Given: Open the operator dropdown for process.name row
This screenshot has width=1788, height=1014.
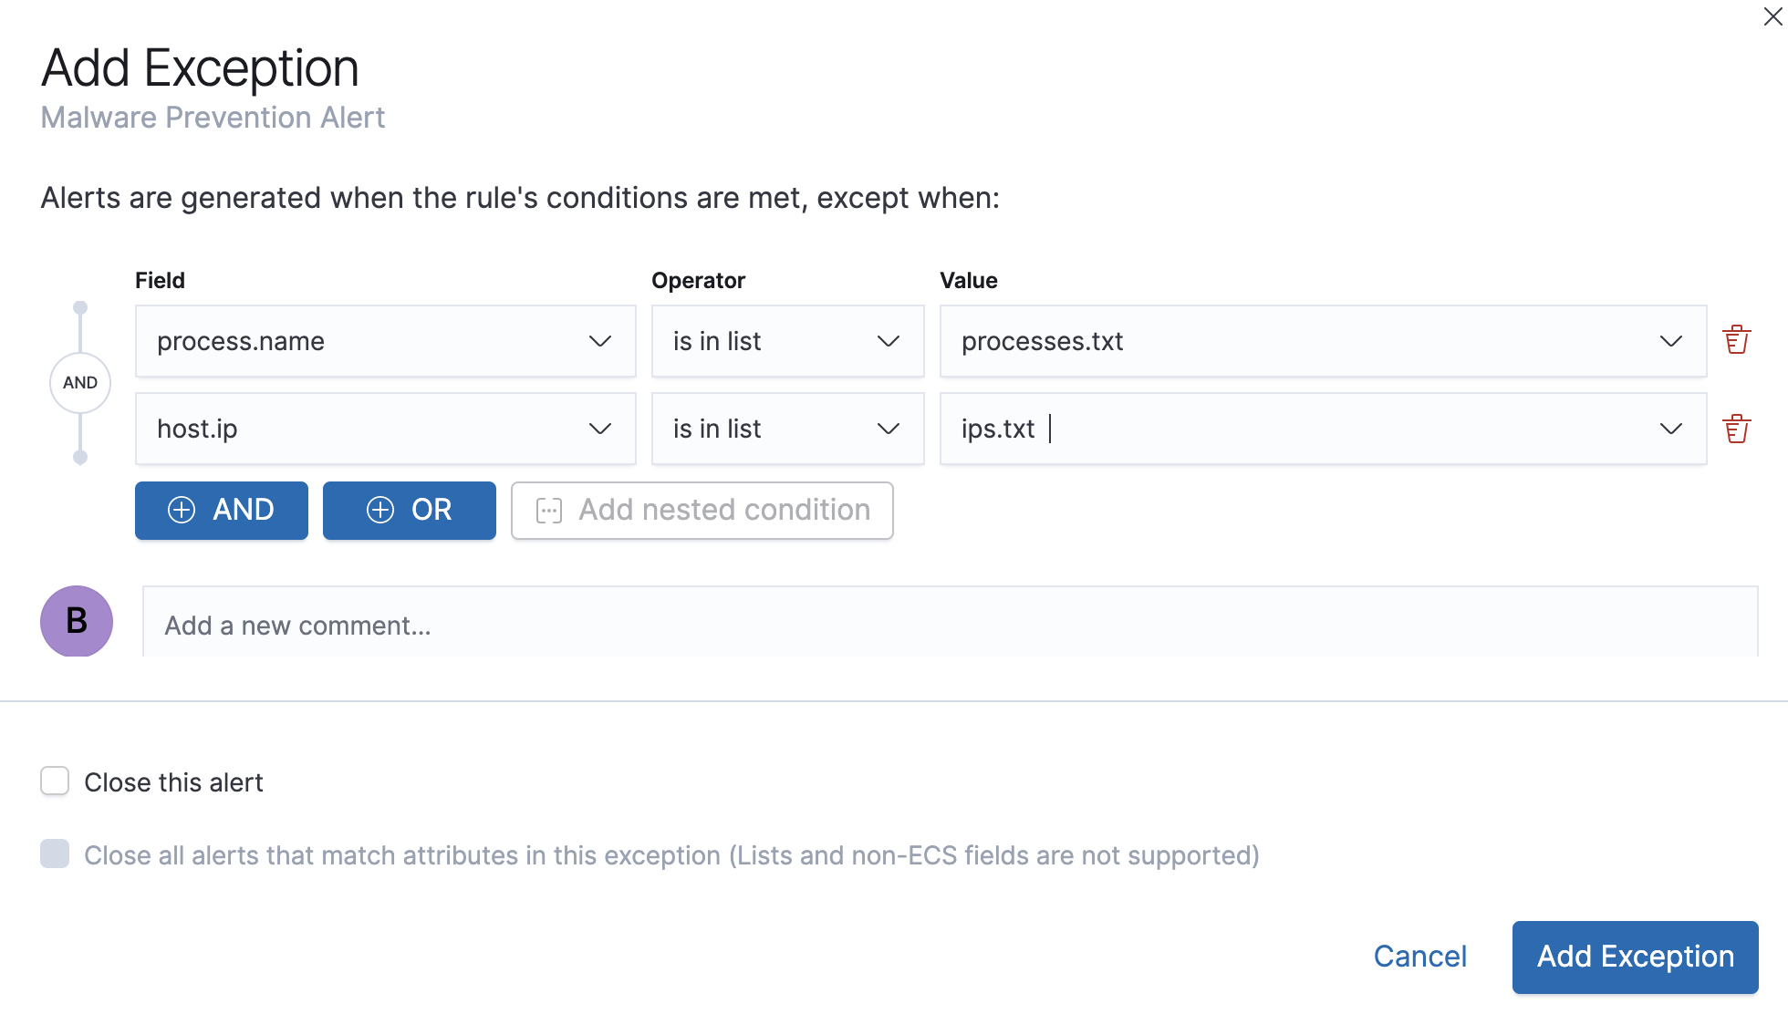Looking at the screenshot, I should point(887,341).
